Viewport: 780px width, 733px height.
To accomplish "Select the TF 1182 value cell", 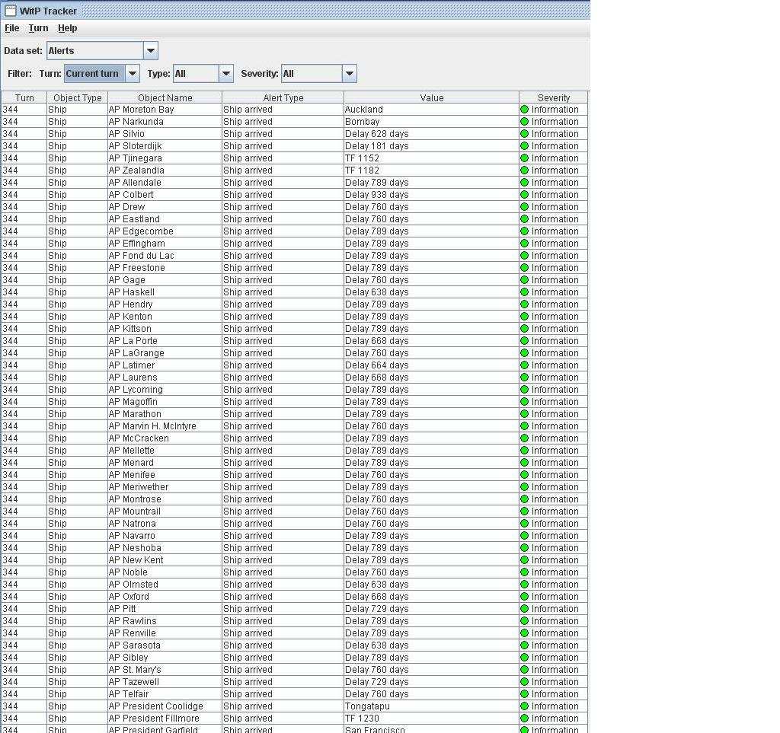I will coord(431,171).
